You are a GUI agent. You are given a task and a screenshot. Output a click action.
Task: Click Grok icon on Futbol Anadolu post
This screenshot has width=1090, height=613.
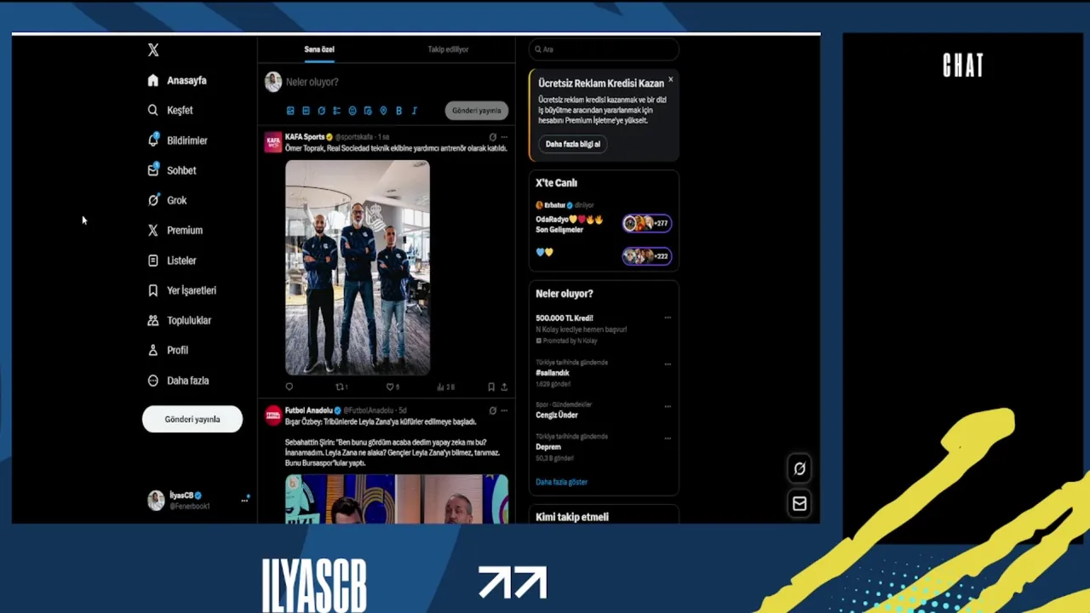click(492, 410)
